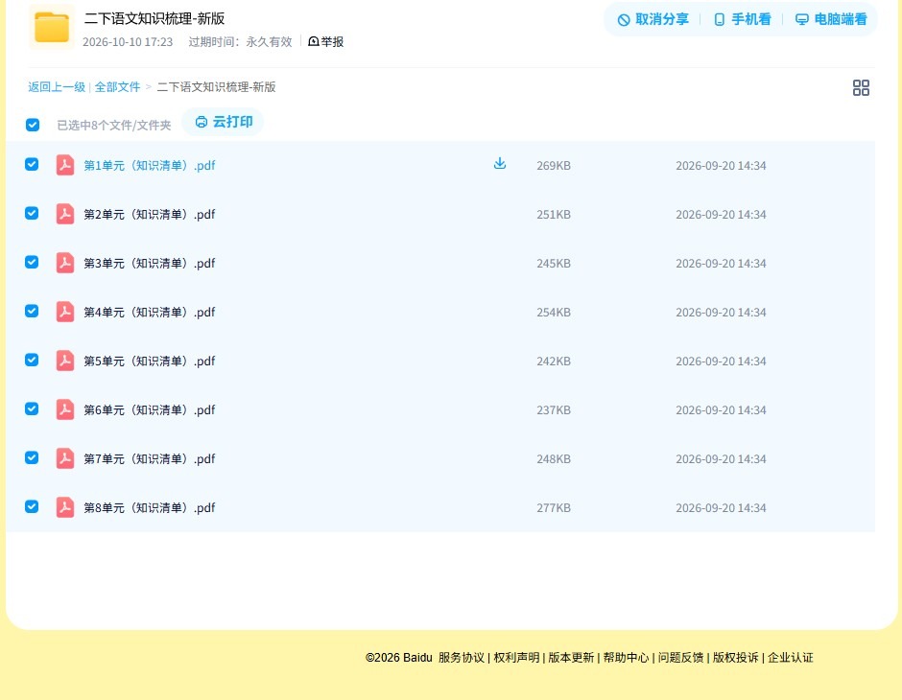Click 服务协议 footer link
Image resolution: width=902 pixels, height=700 pixels.
[462, 658]
